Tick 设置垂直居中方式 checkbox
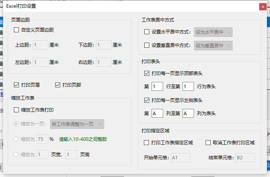The height and width of the screenshot is (177, 270). coord(147,45)
